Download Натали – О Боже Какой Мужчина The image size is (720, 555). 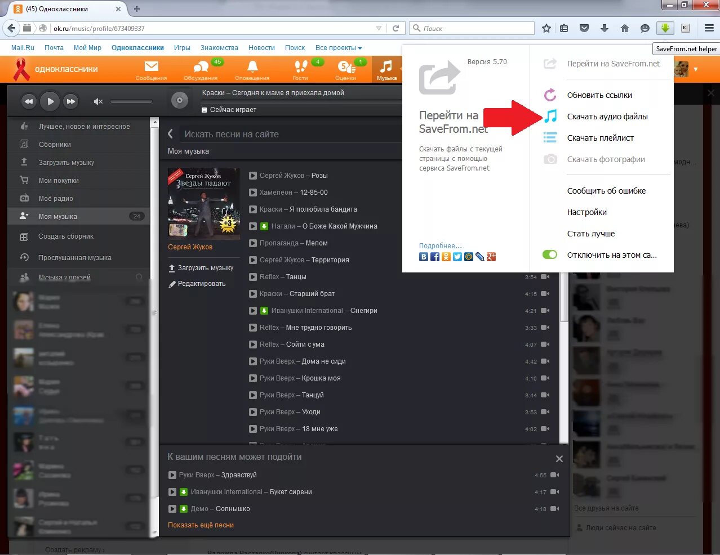click(264, 226)
